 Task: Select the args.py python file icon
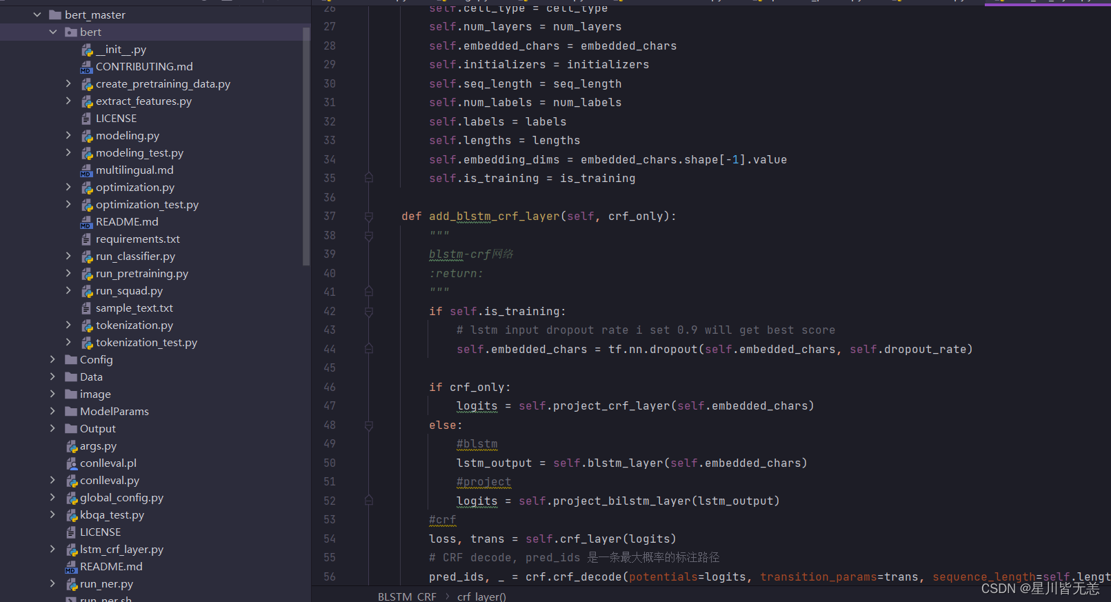71,446
